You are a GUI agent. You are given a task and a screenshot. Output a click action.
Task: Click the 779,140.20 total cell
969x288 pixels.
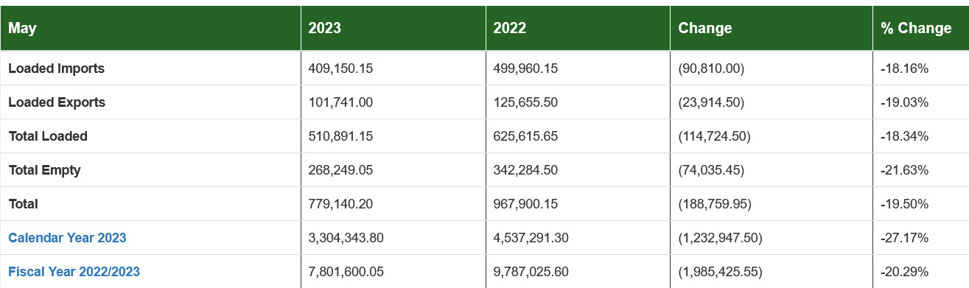tap(393, 204)
